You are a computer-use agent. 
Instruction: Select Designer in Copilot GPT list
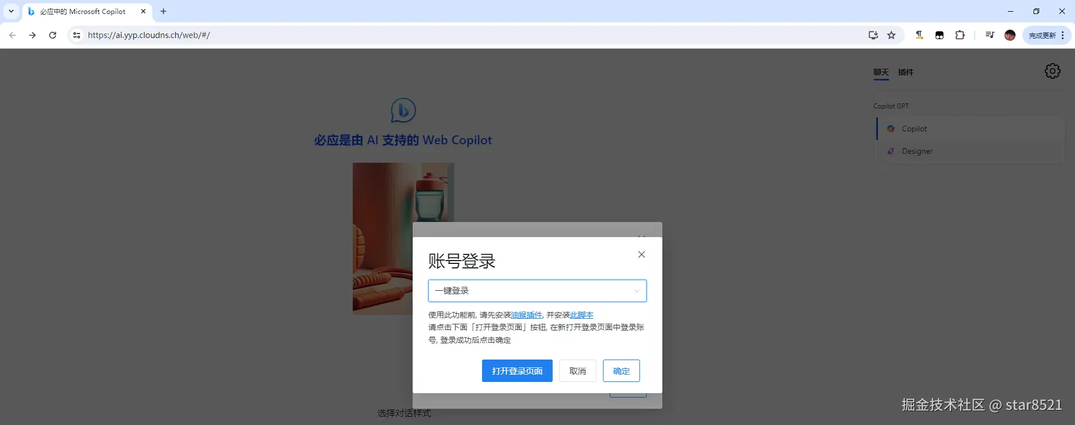click(x=971, y=151)
